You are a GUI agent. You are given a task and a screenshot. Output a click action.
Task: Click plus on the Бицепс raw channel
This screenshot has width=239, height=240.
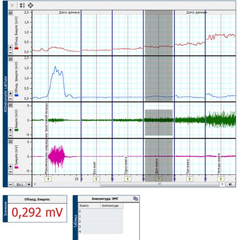click(11, 130)
